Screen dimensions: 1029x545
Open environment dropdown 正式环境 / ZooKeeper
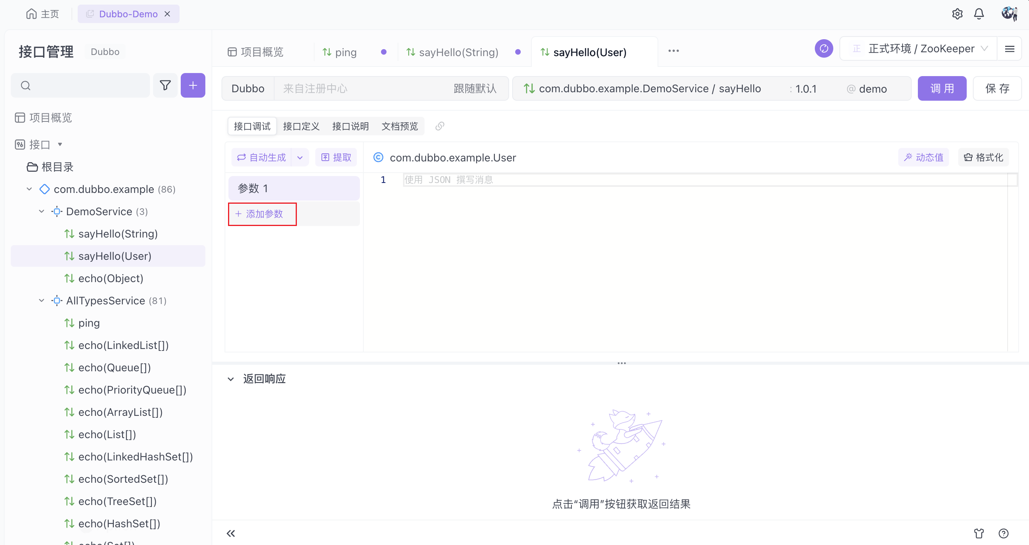[x=919, y=49]
